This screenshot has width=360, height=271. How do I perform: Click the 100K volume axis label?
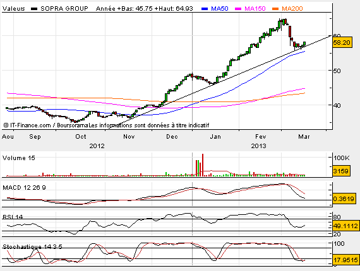point(342,158)
